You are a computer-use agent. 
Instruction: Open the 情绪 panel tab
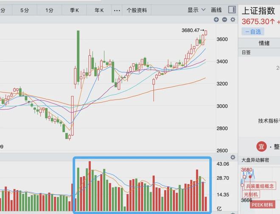tap(264, 43)
